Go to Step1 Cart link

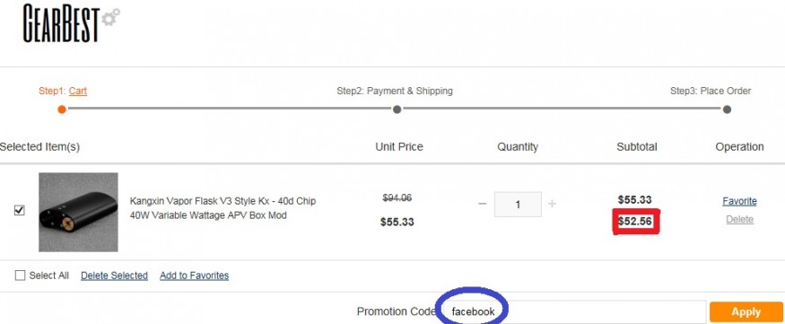[x=77, y=92]
